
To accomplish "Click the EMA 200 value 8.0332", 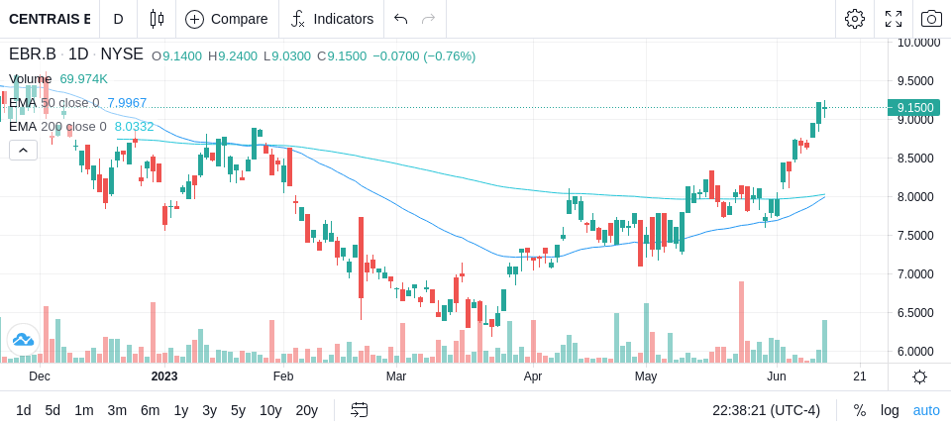I will click(x=134, y=126).
